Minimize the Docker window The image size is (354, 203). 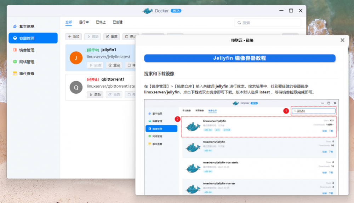[281, 11]
